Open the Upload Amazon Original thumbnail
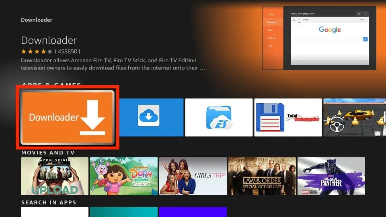The width and height of the screenshot is (386, 217). pyautogui.click(x=55, y=176)
